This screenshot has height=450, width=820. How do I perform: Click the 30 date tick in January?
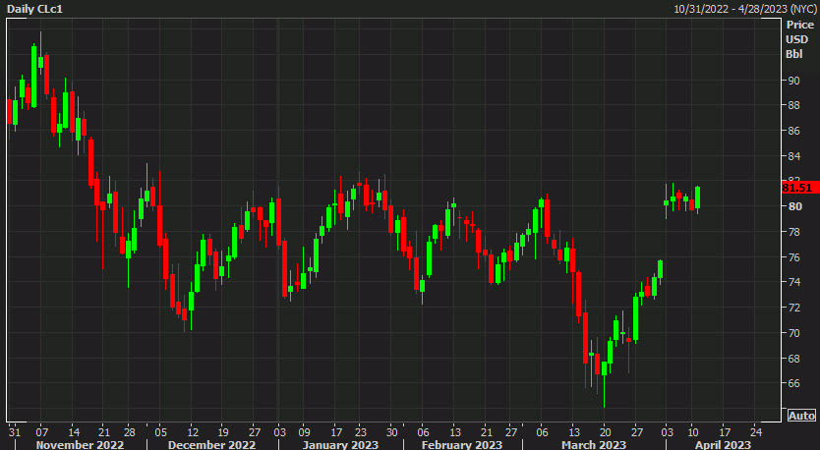391,432
